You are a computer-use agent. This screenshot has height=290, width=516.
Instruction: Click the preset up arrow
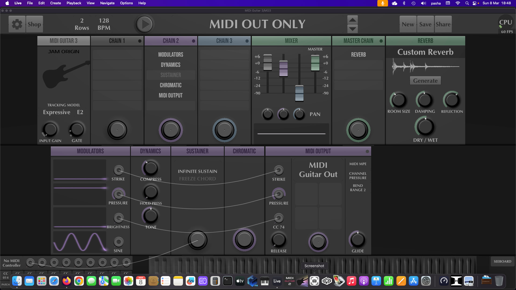coord(352,20)
